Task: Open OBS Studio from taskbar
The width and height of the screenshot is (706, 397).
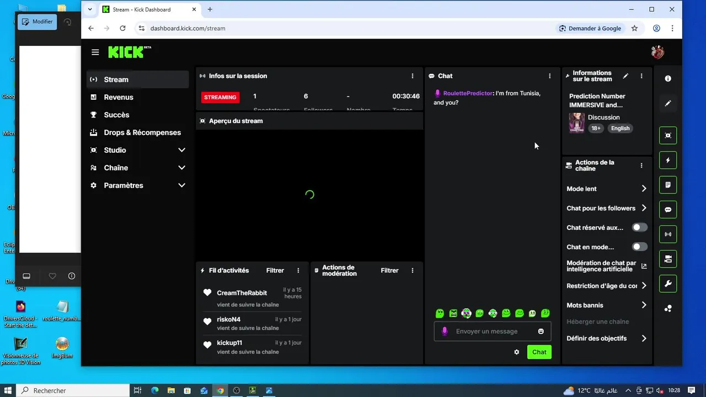Action: [x=237, y=390]
